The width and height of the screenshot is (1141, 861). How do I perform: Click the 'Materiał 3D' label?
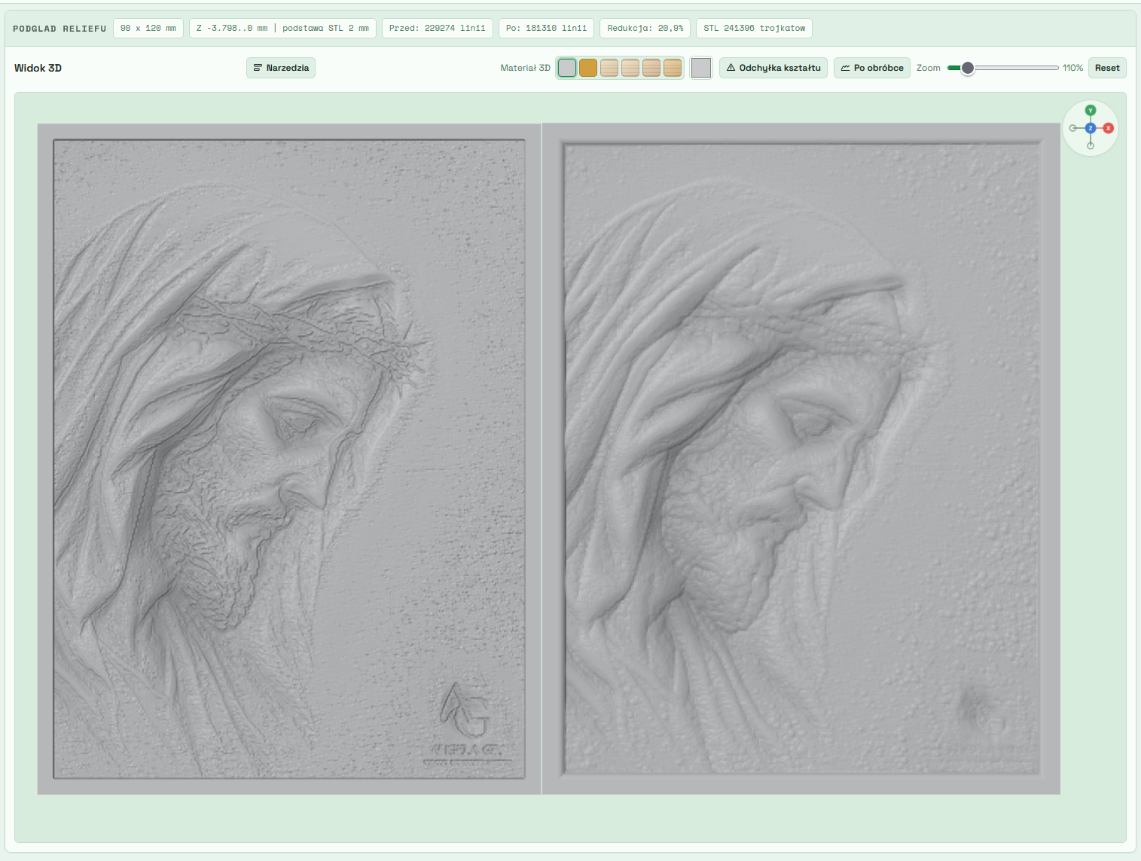(x=525, y=68)
